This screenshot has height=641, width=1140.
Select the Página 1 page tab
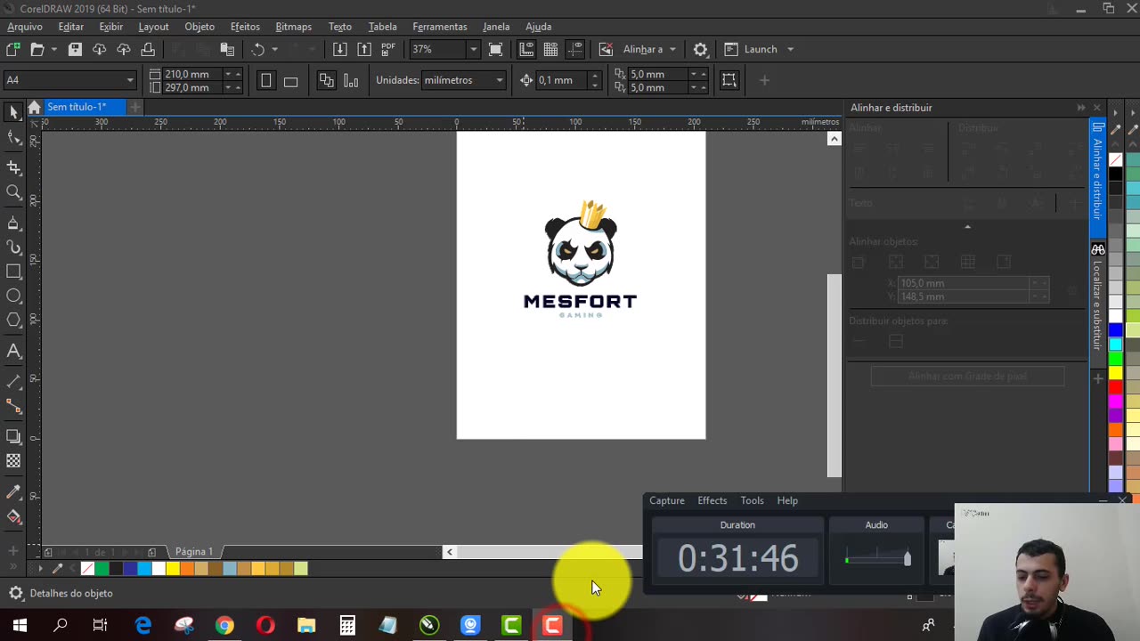pos(193,552)
